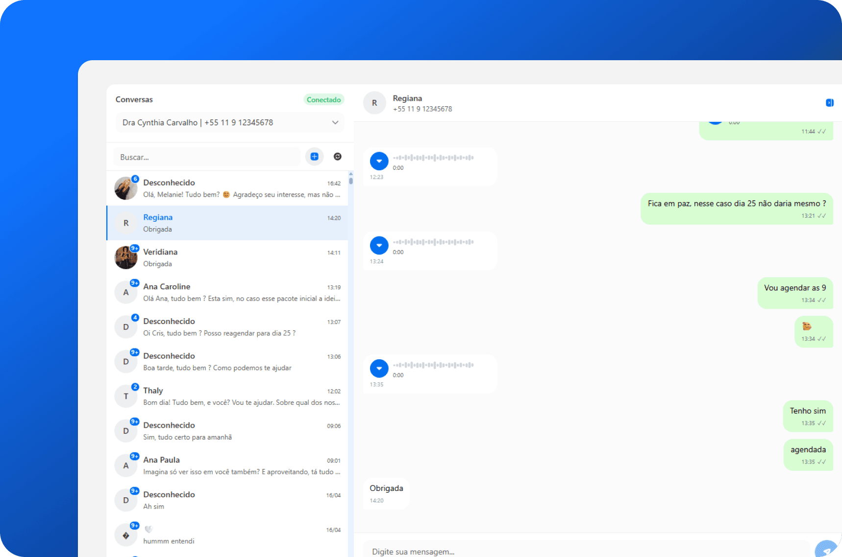Click the Conectado status badge
The image size is (842, 557).
[323, 100]
